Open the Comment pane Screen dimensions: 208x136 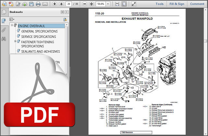(x=197, y=4)
